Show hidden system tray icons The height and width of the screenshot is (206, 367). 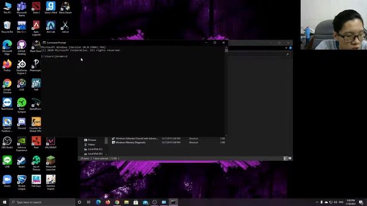317,202
